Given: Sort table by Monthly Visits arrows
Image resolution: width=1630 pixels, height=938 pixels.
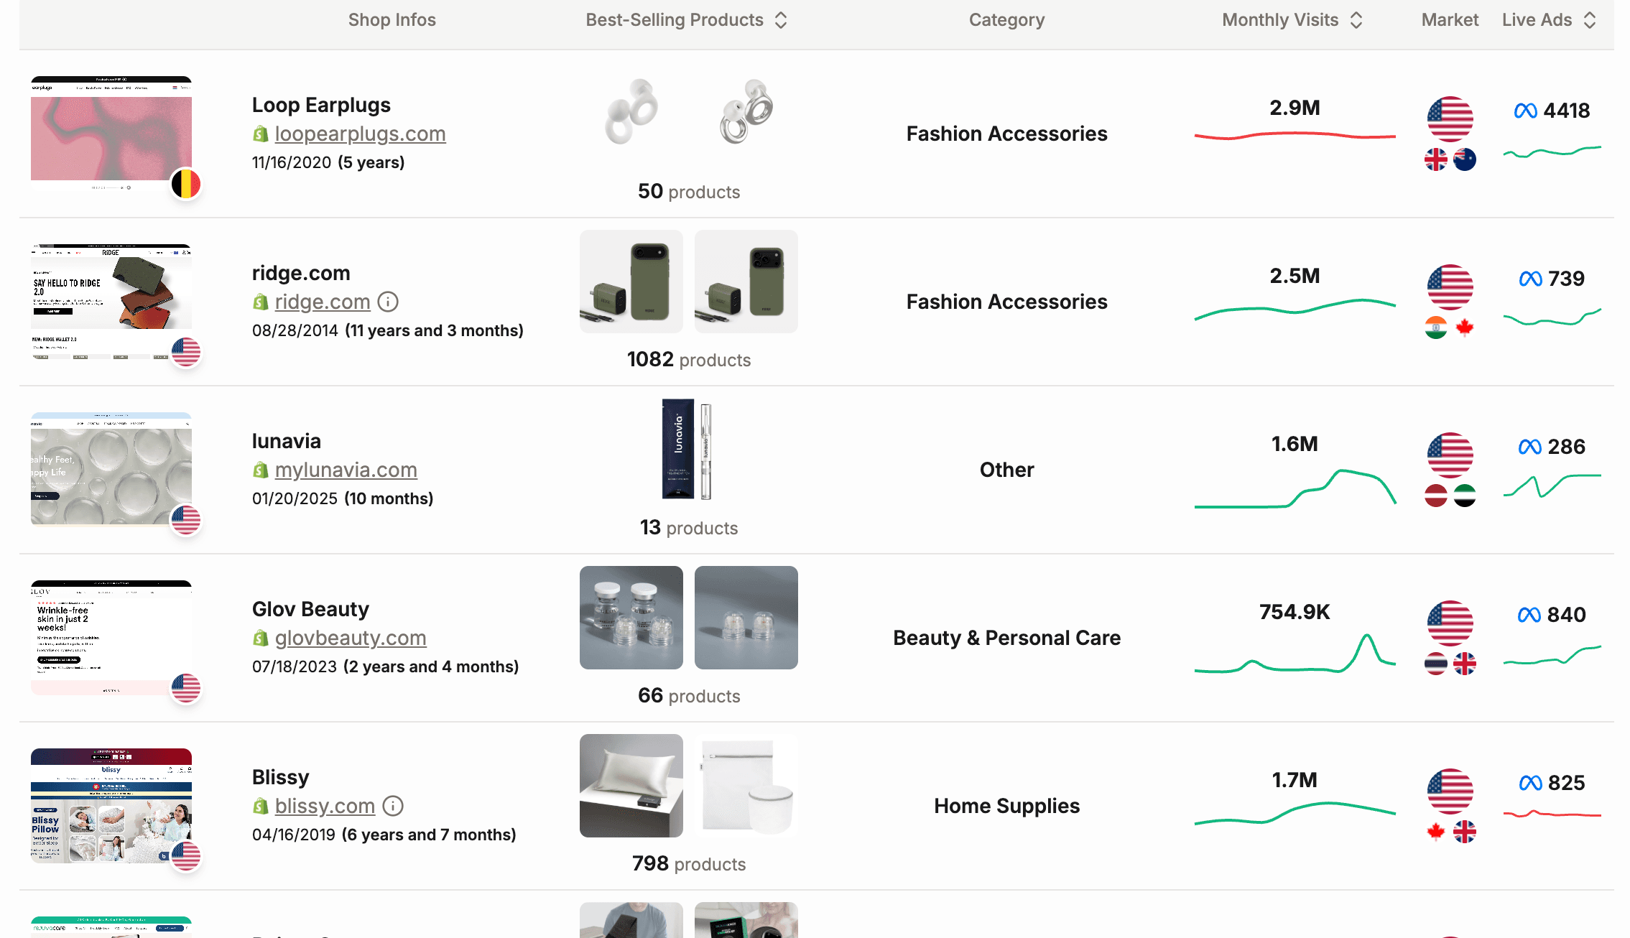Looking at the screenshot, I should click(x=1356, y=20).
